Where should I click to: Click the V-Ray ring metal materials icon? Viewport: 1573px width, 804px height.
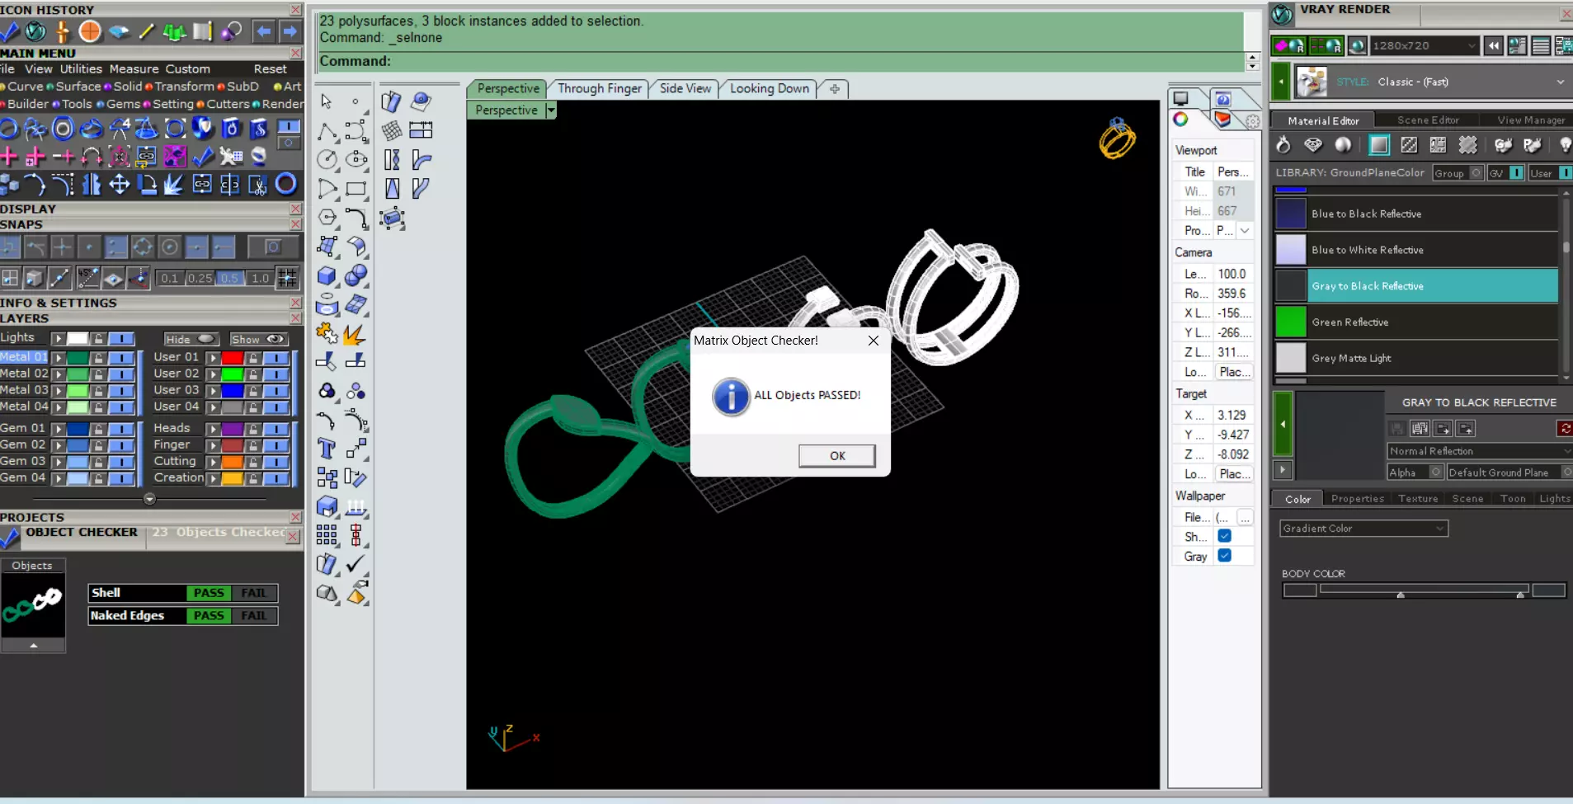1283,145
